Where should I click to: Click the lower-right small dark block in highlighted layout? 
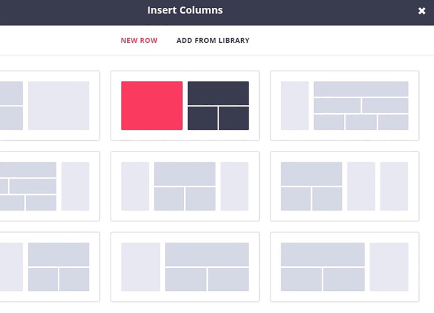(234, 118)
